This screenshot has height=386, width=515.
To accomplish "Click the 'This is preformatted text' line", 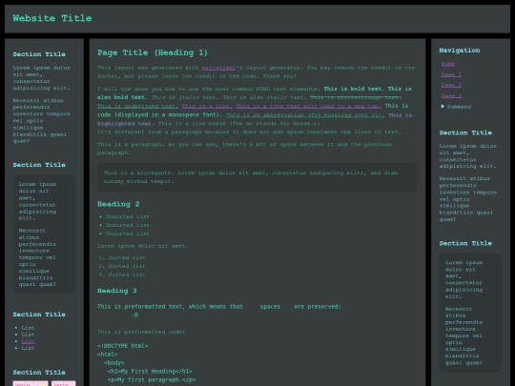I will point(219,307).
